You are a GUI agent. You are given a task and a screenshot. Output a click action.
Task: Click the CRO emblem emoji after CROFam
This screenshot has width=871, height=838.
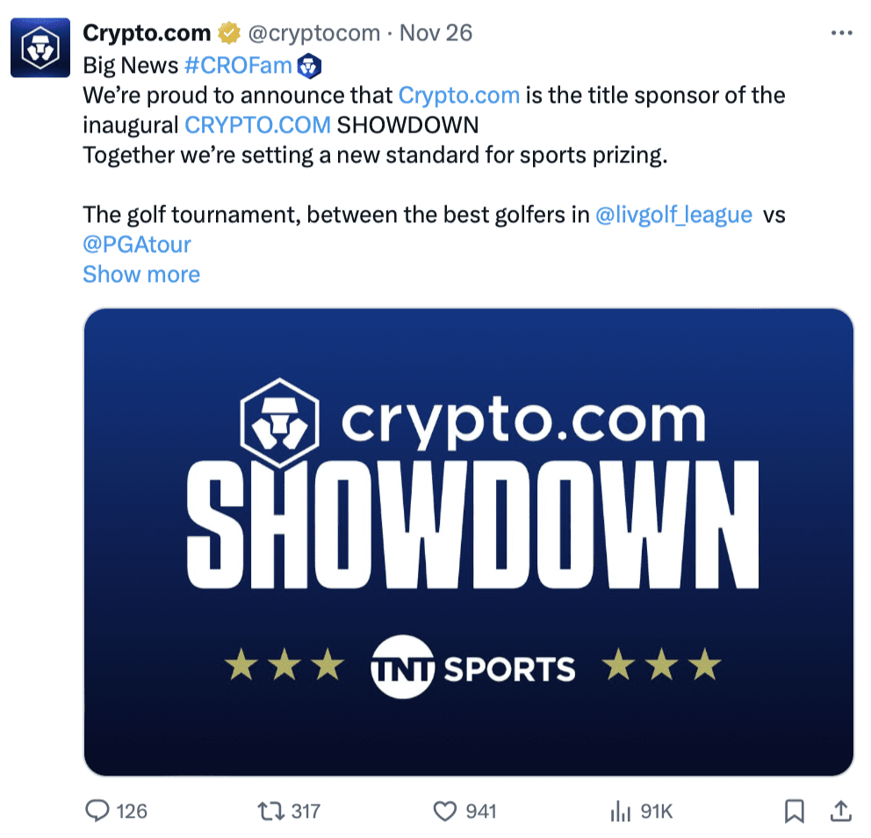click(309, 66)
